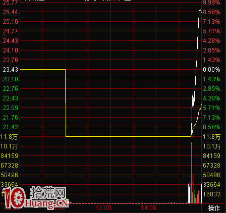
Task: Select the 14:00 time axis label
Action: [149, 208]
